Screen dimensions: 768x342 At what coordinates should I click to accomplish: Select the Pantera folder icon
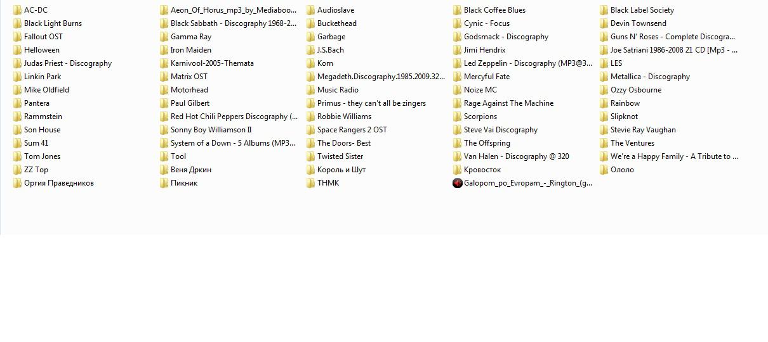pos(17,103)
